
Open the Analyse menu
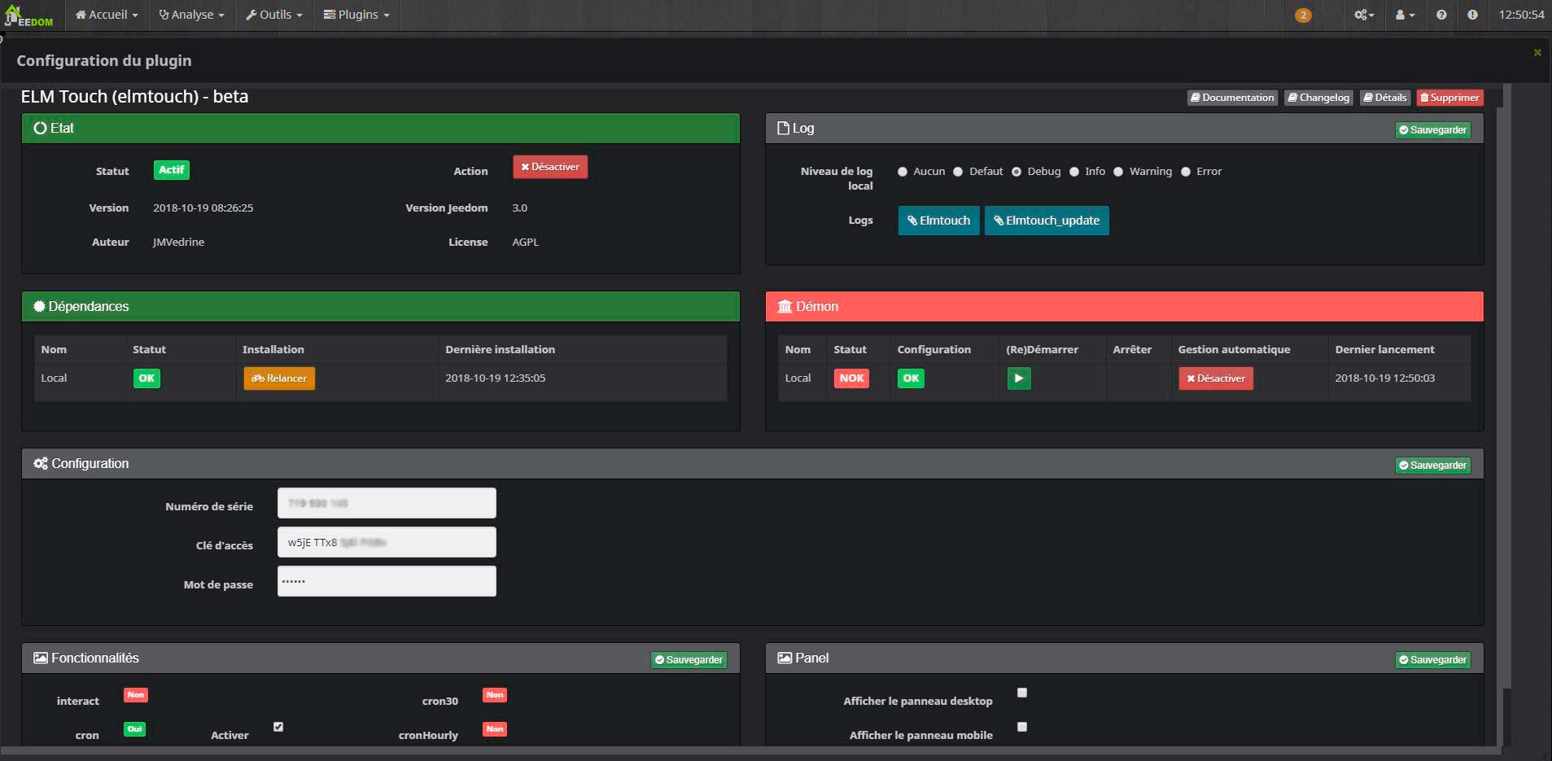[x=191, y=15]
